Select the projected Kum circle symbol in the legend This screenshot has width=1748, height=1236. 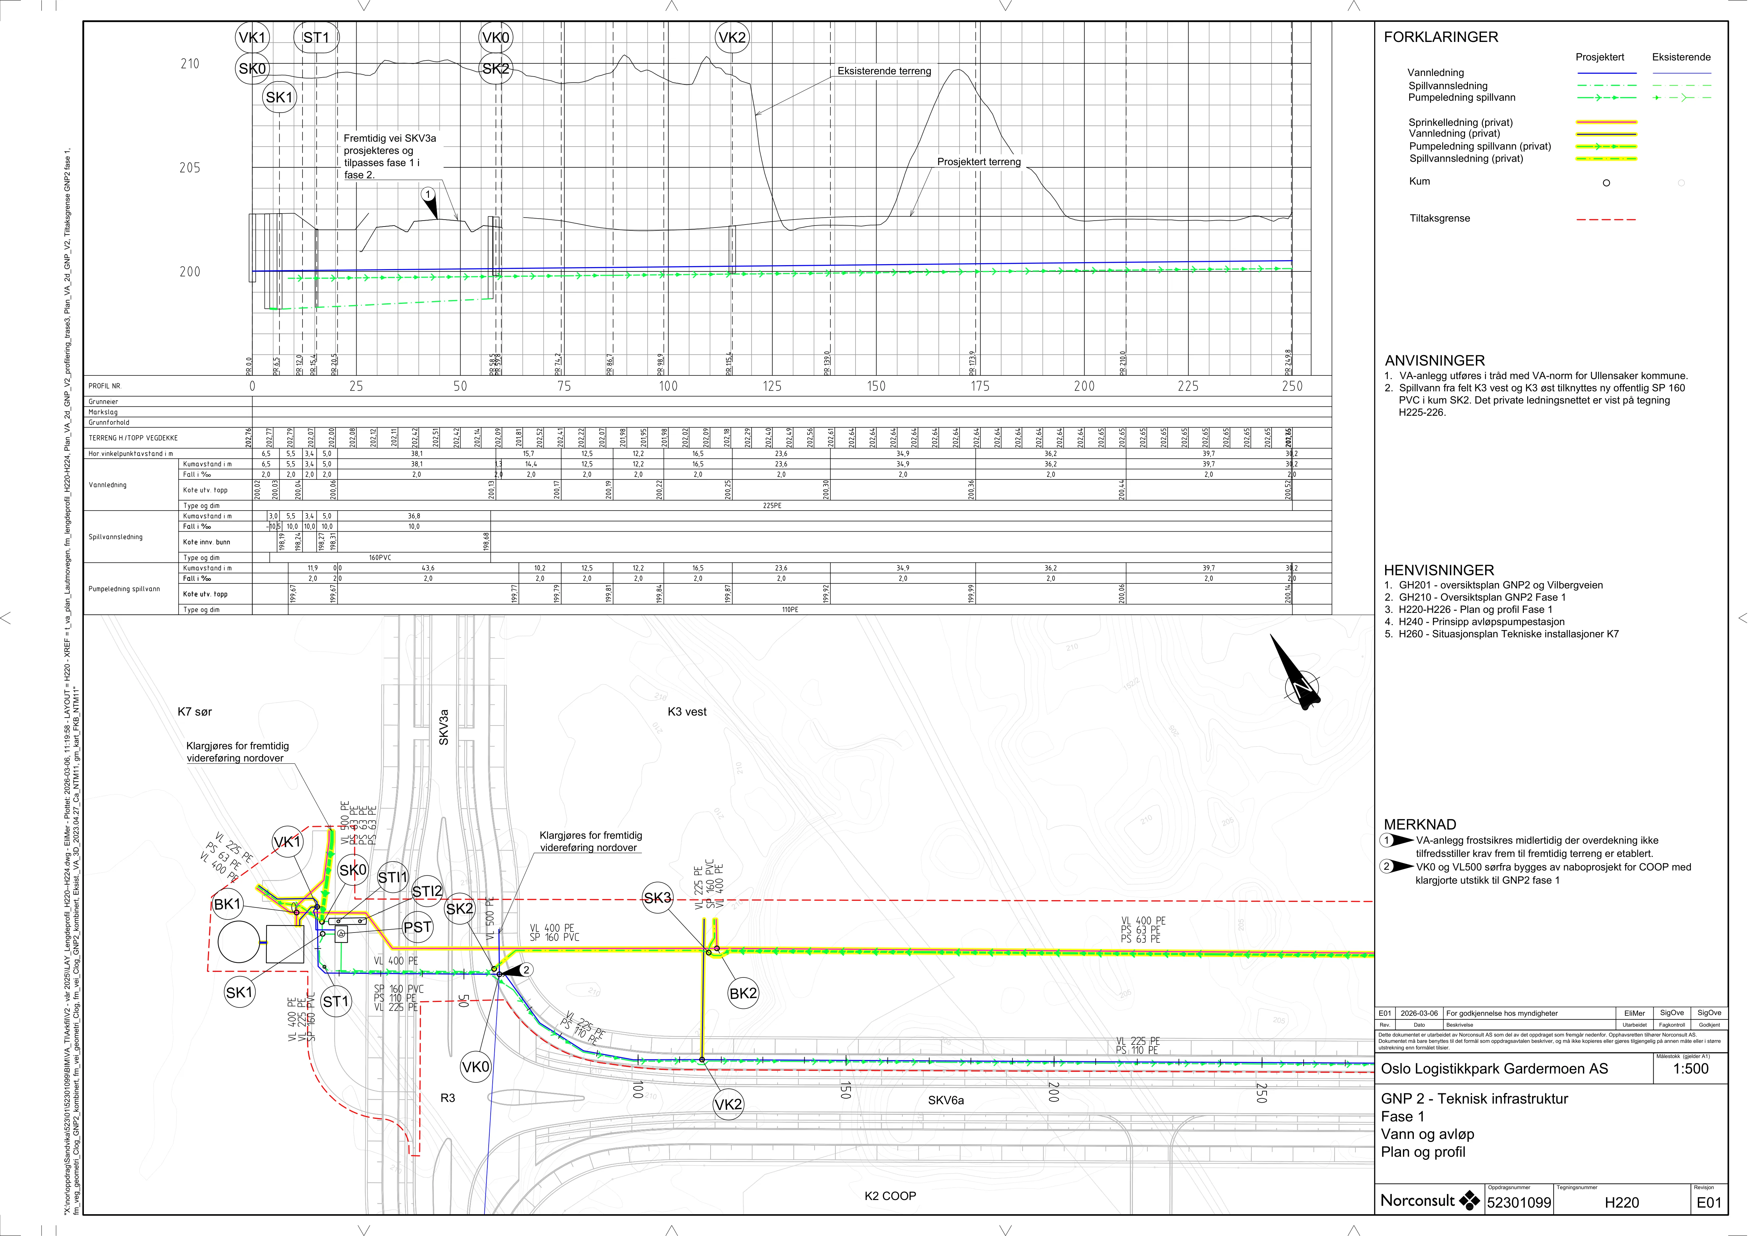[1606, 183]
